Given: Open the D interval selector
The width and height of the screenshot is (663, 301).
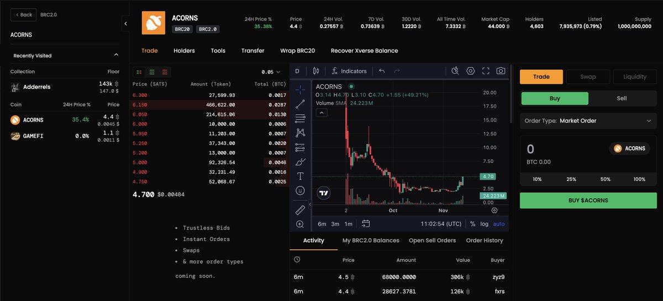Looking at the screenshot, I should [x=297, y=71].
